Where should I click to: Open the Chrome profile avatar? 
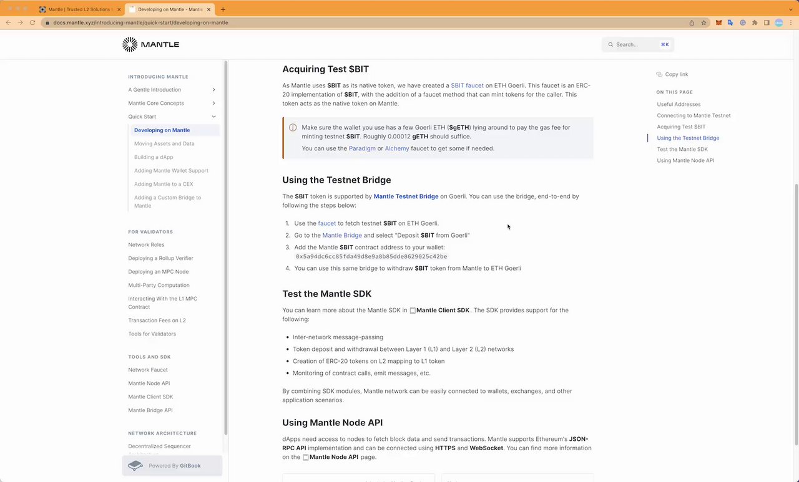(779, 22)
